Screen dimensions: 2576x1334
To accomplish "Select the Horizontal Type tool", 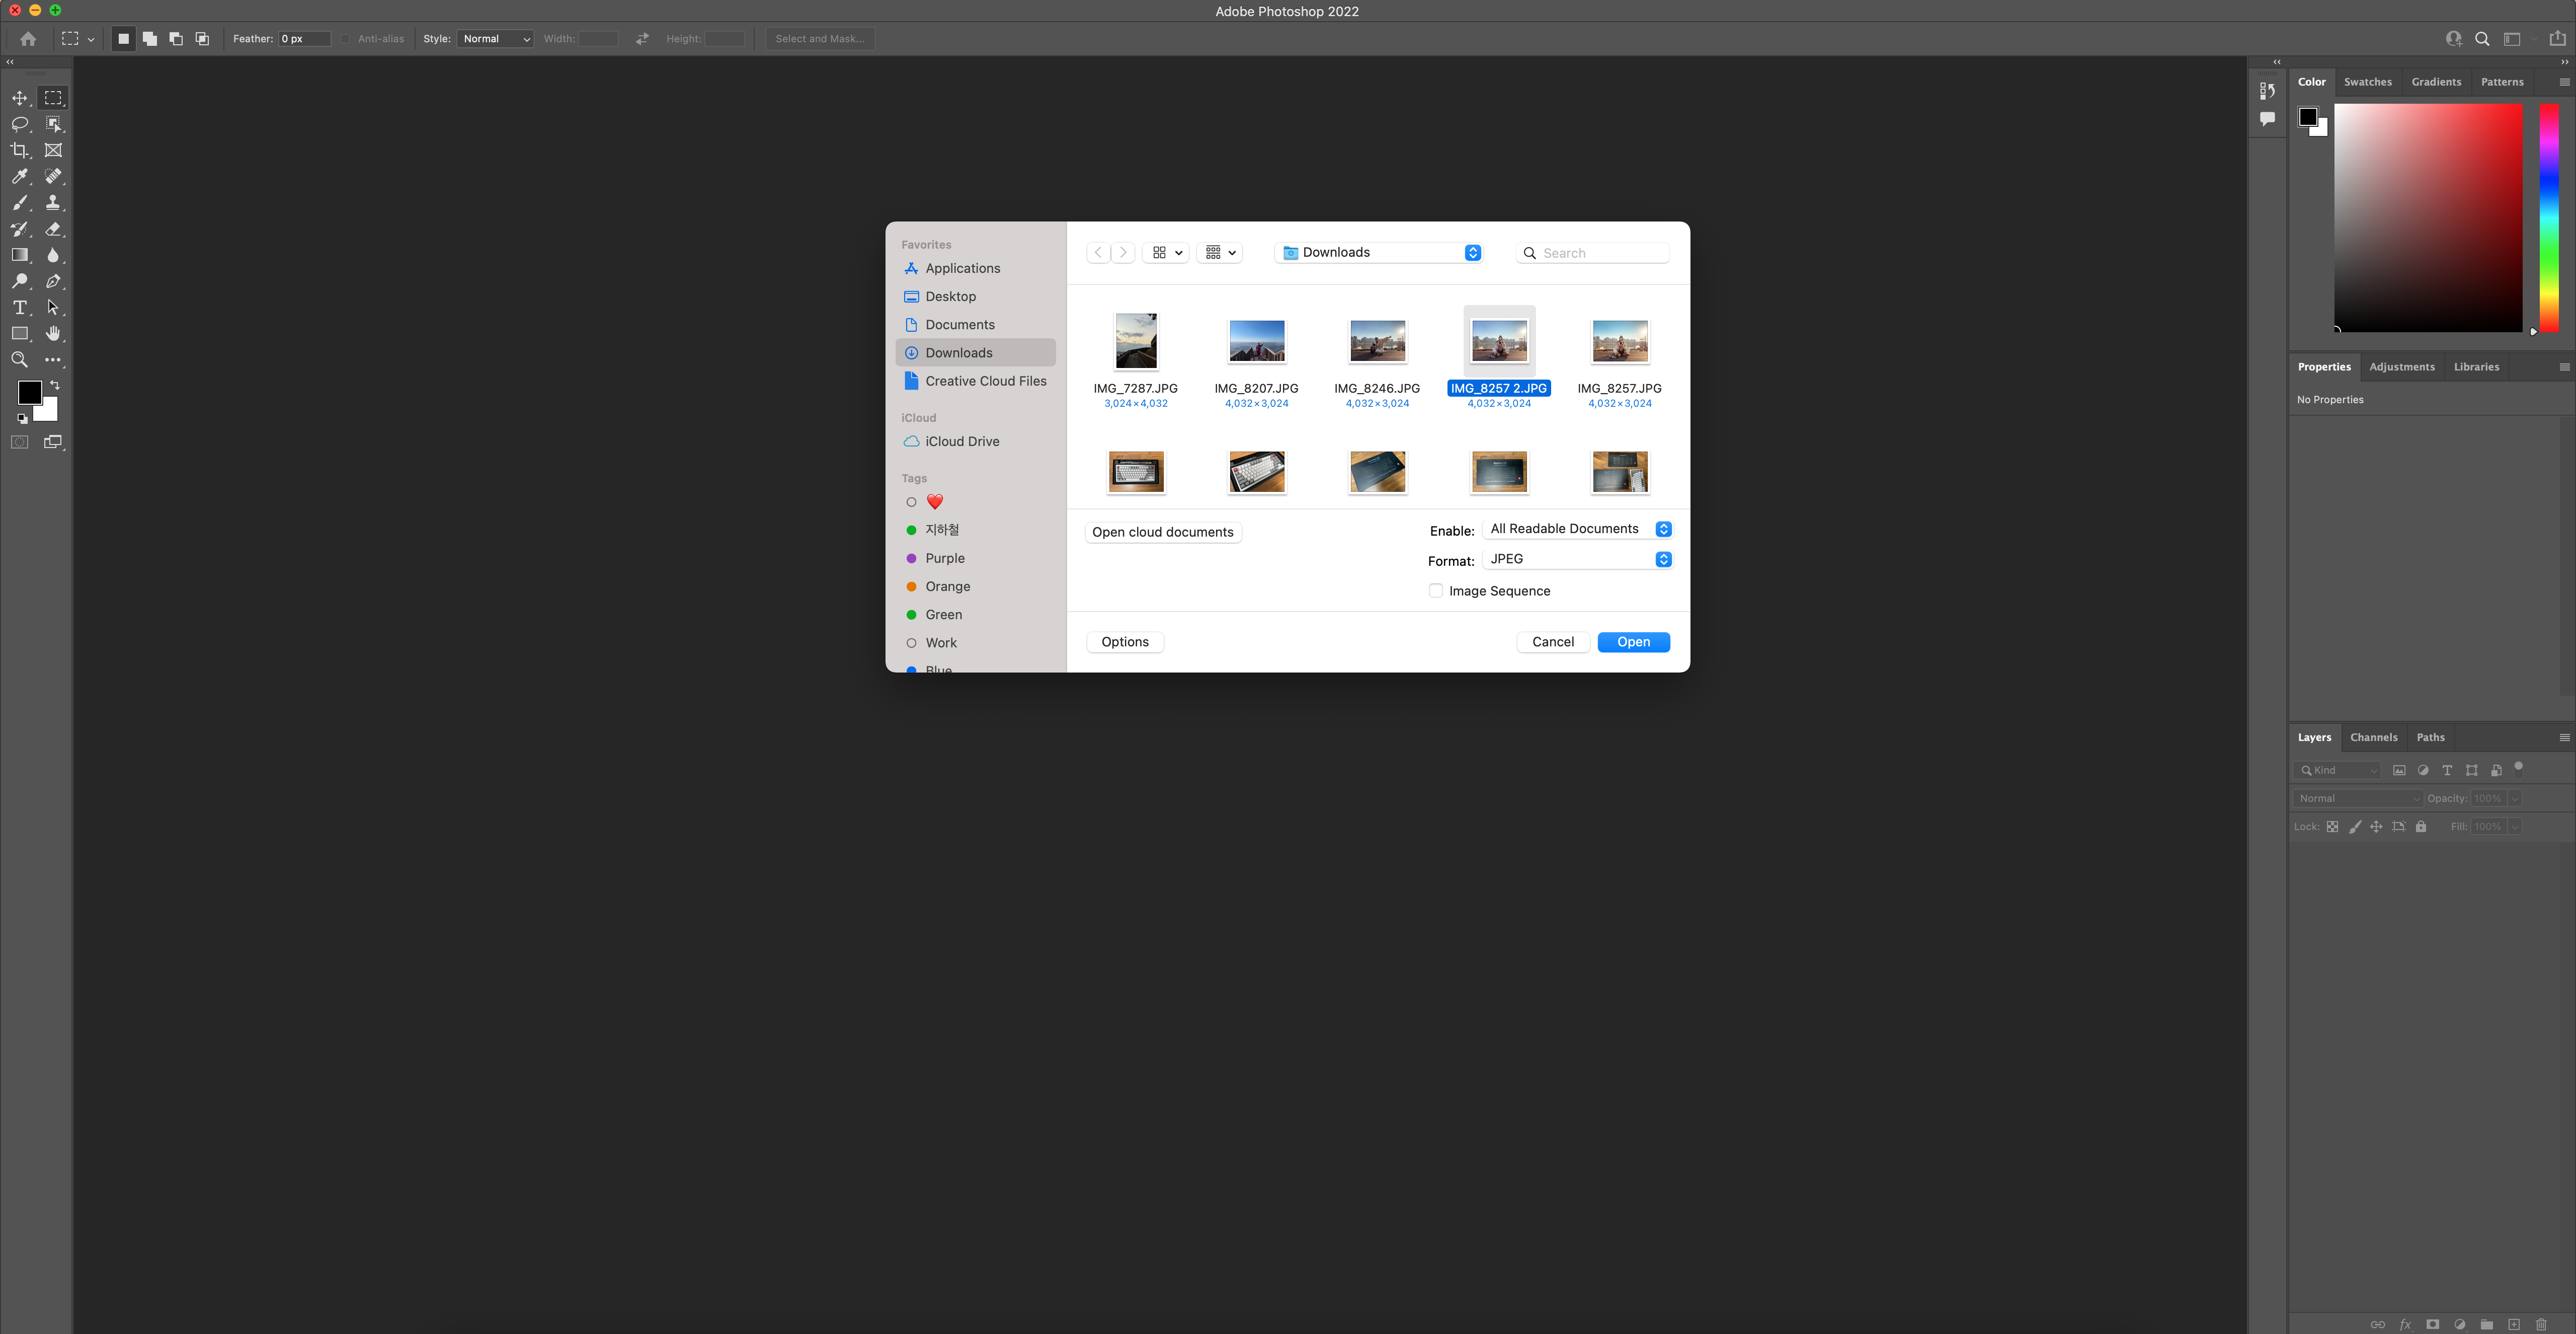I will [19, 307].
